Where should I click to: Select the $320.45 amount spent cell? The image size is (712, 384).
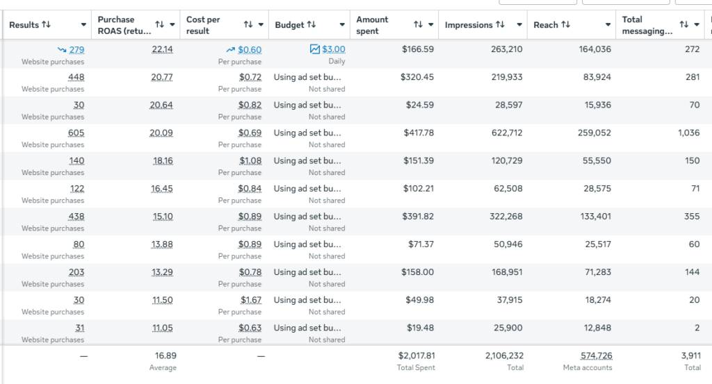coord(417,77)
